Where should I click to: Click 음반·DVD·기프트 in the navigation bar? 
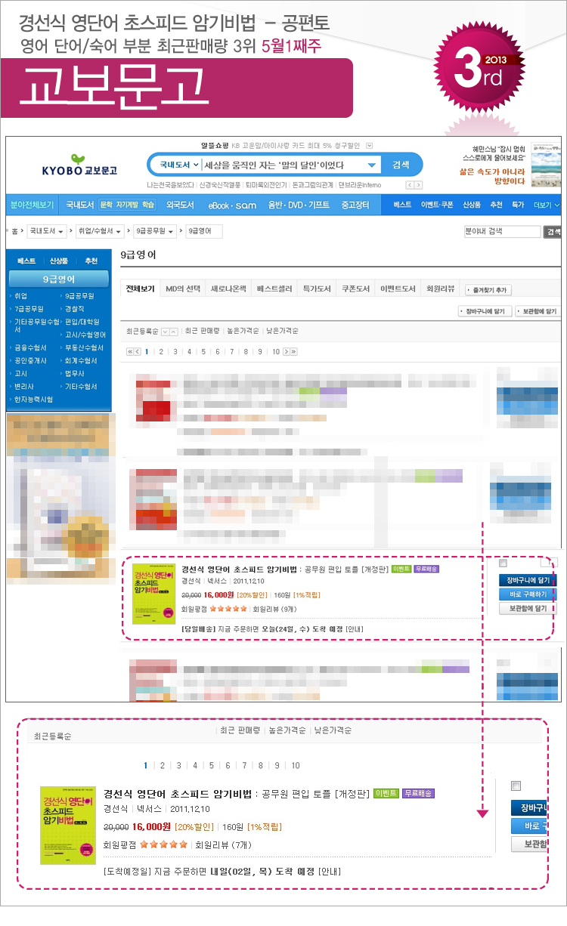(299, 205)
